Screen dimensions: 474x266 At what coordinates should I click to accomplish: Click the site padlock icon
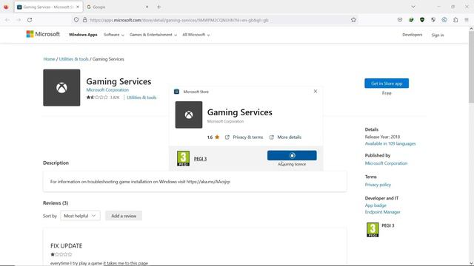85,20
